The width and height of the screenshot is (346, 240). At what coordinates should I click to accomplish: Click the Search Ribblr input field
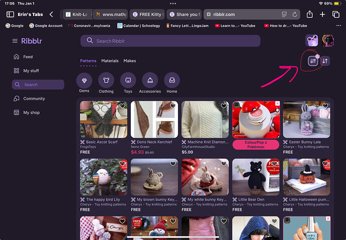[x=170, y=41]
